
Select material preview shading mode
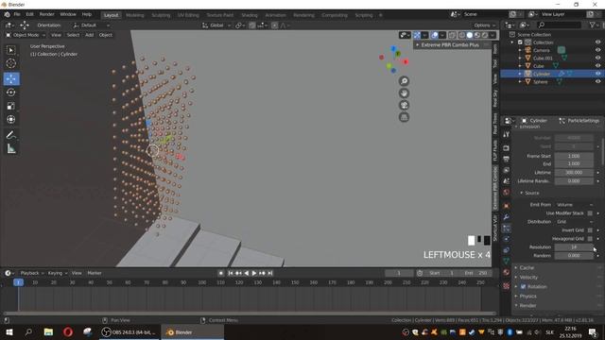477,35
